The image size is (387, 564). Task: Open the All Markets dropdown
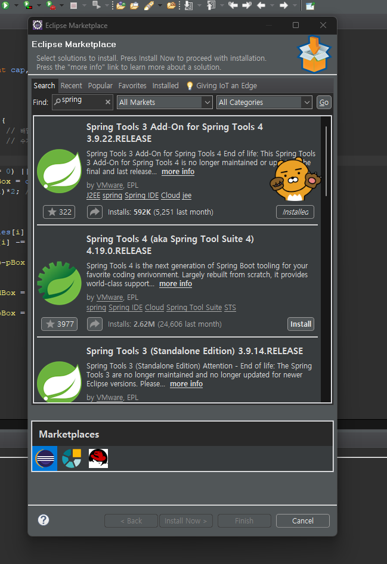165,102
